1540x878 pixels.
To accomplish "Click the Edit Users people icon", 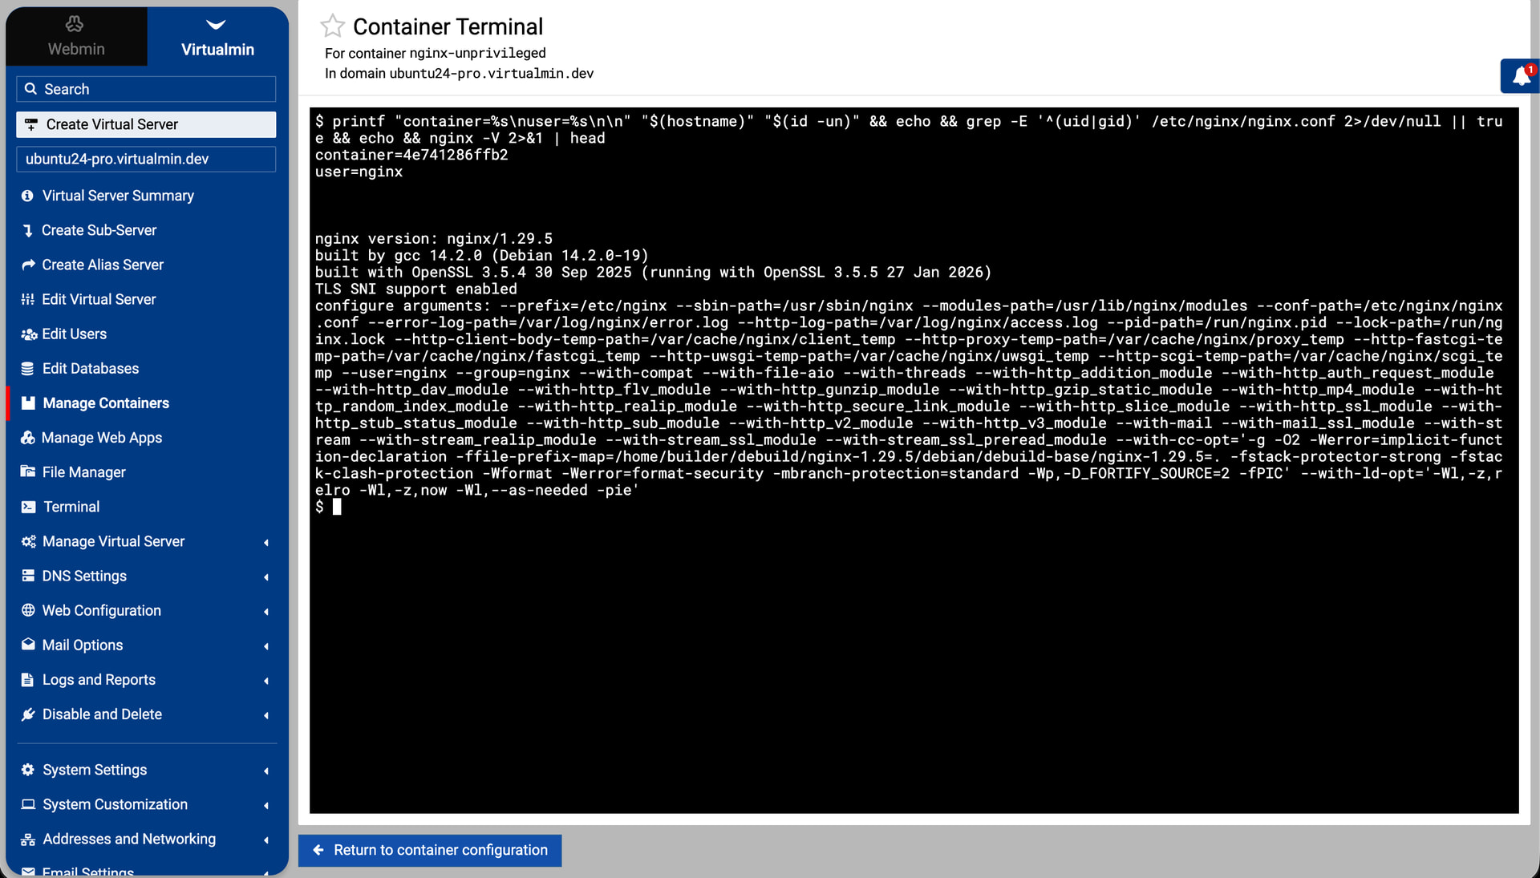I will tap(28, 334).
